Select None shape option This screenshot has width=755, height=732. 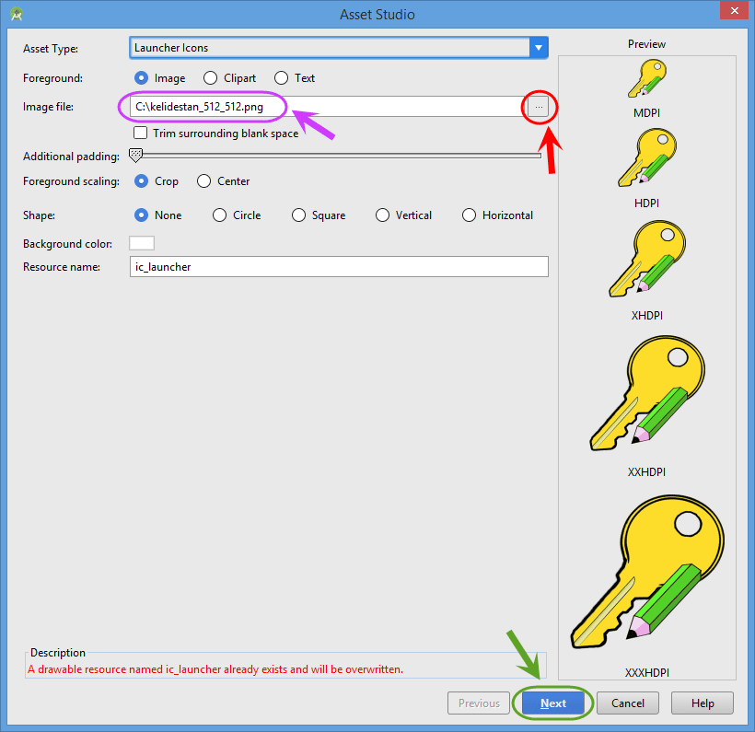[x=141, y=215]
